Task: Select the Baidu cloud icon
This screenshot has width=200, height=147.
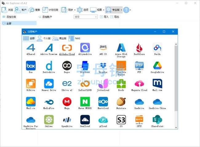Action: coord(157,48)
